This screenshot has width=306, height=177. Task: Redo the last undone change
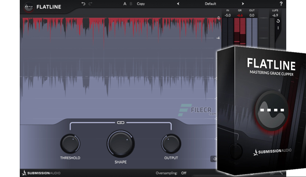[90, 4]
